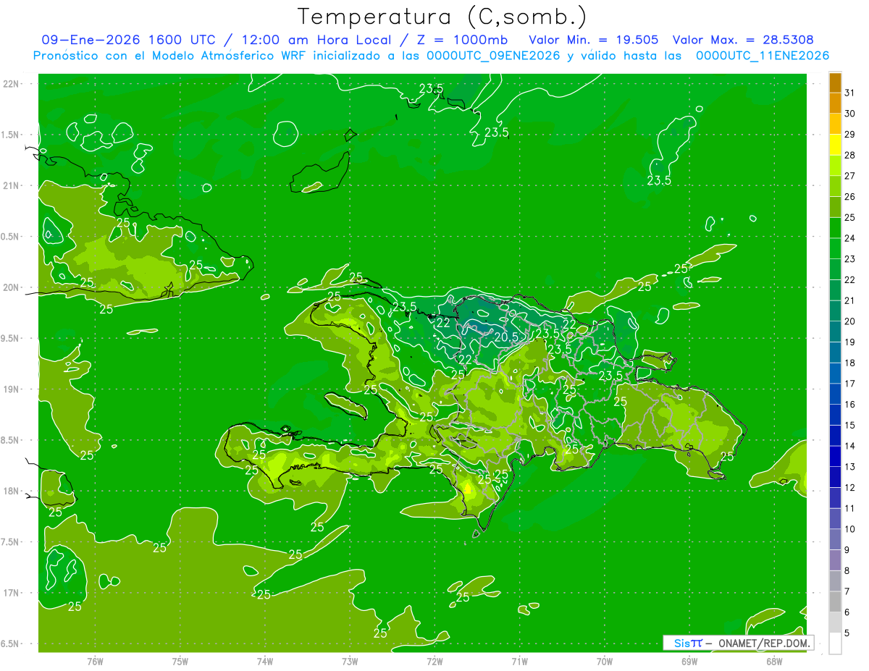The height and width of the screenshot is (671, 869).
Task: Click the teal color bar segment between 19 and 20
Action: click(835, 332)
